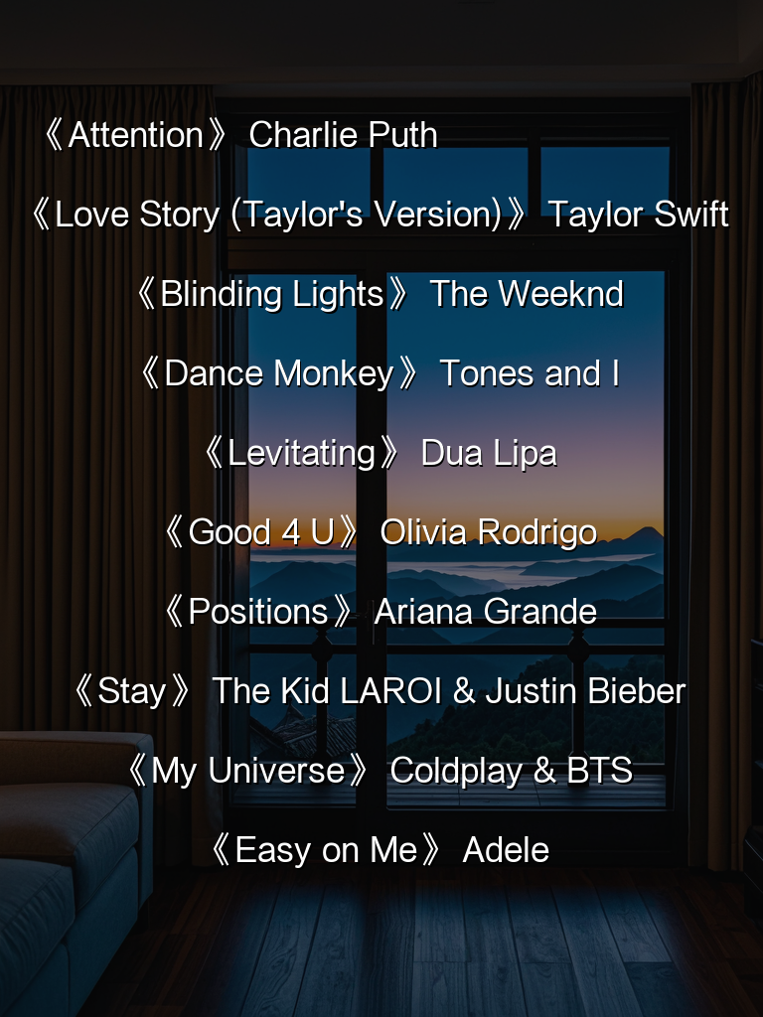Click the Tones and I artist name
763x1017 pixels.
[530, 374]
